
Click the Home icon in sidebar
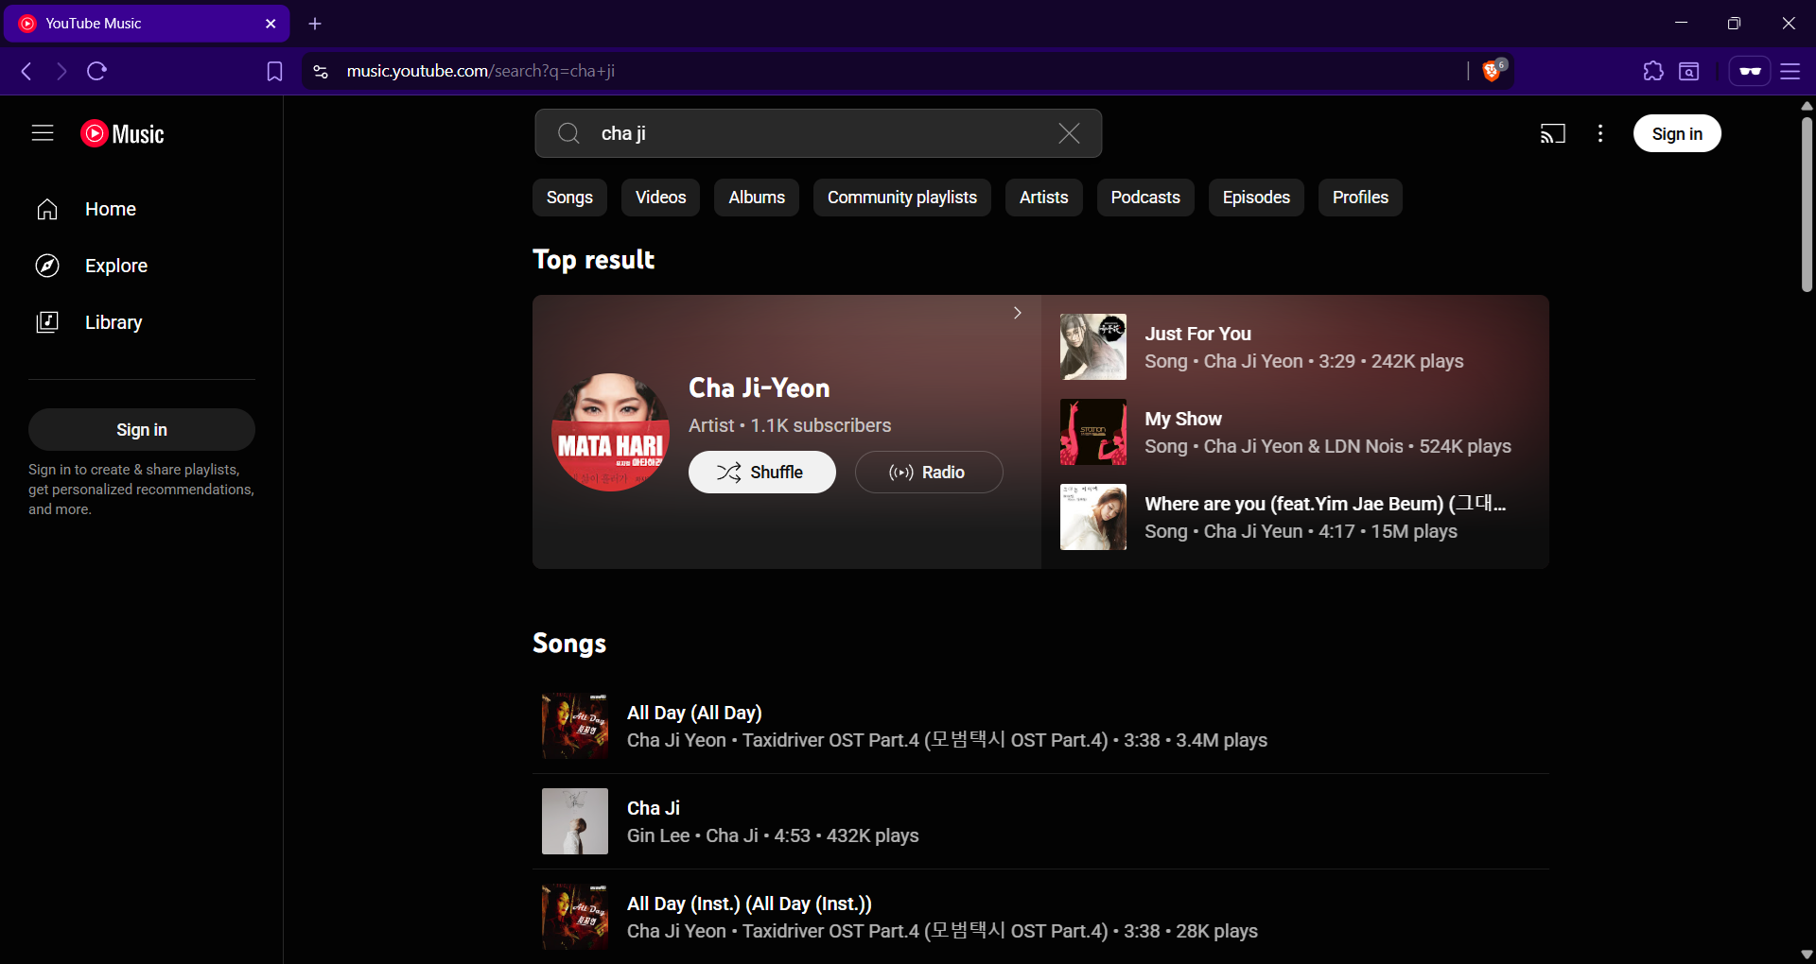coord(47,209)
